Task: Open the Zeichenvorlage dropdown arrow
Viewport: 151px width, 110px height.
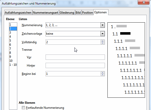Action: tap(102, 34)
